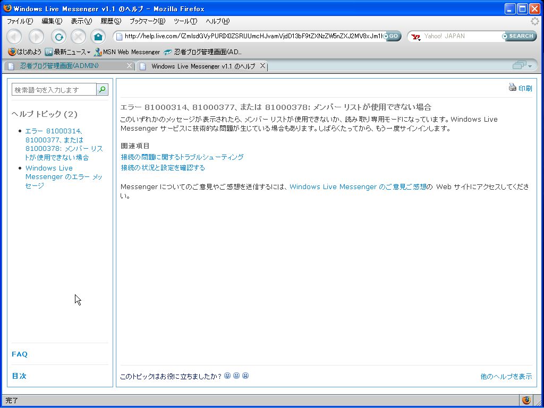
Task: Close the Windows Live Messenger help tab
Action: pos(262,65)
